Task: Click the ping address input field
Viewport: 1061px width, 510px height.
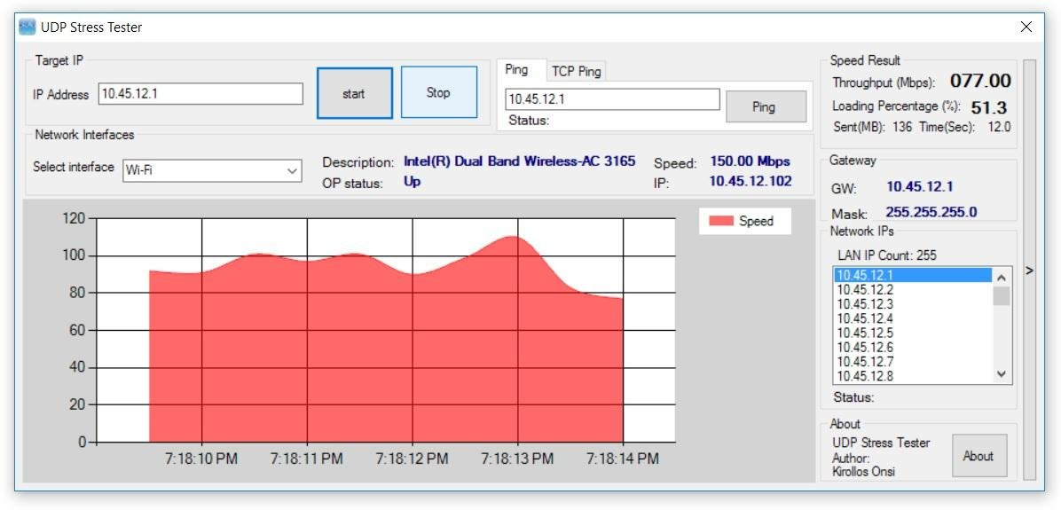Action: (x=612, y=99)
